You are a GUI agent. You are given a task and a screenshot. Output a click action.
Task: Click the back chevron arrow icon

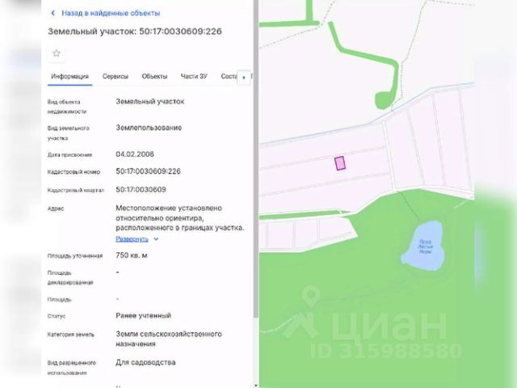tap(53, 13)
